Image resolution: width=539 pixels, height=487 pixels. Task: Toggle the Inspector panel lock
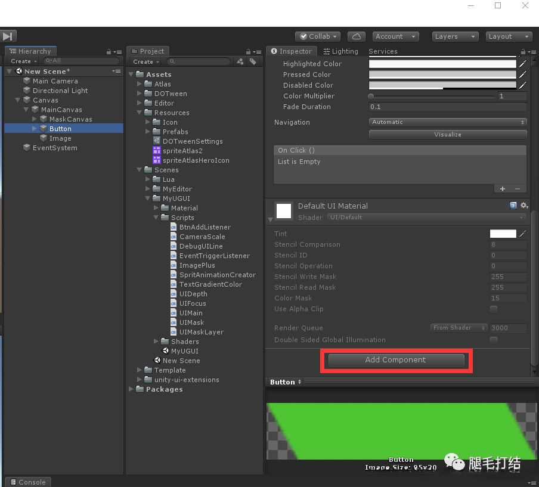[x=523, y=52]
